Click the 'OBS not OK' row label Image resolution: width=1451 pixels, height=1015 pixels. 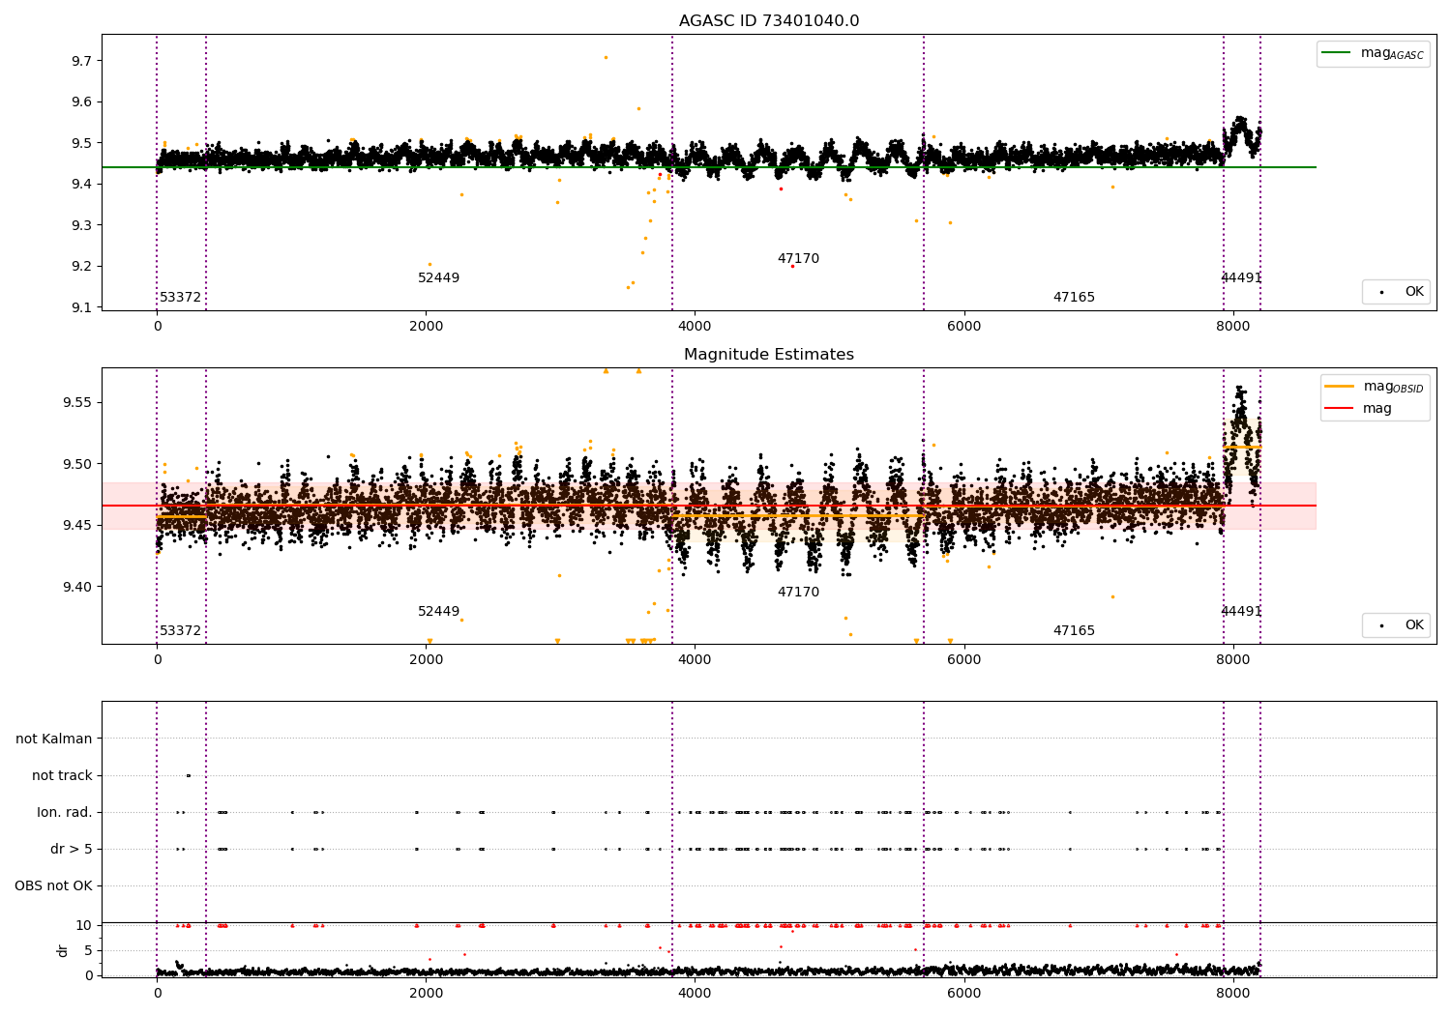(x=54, y=885)
